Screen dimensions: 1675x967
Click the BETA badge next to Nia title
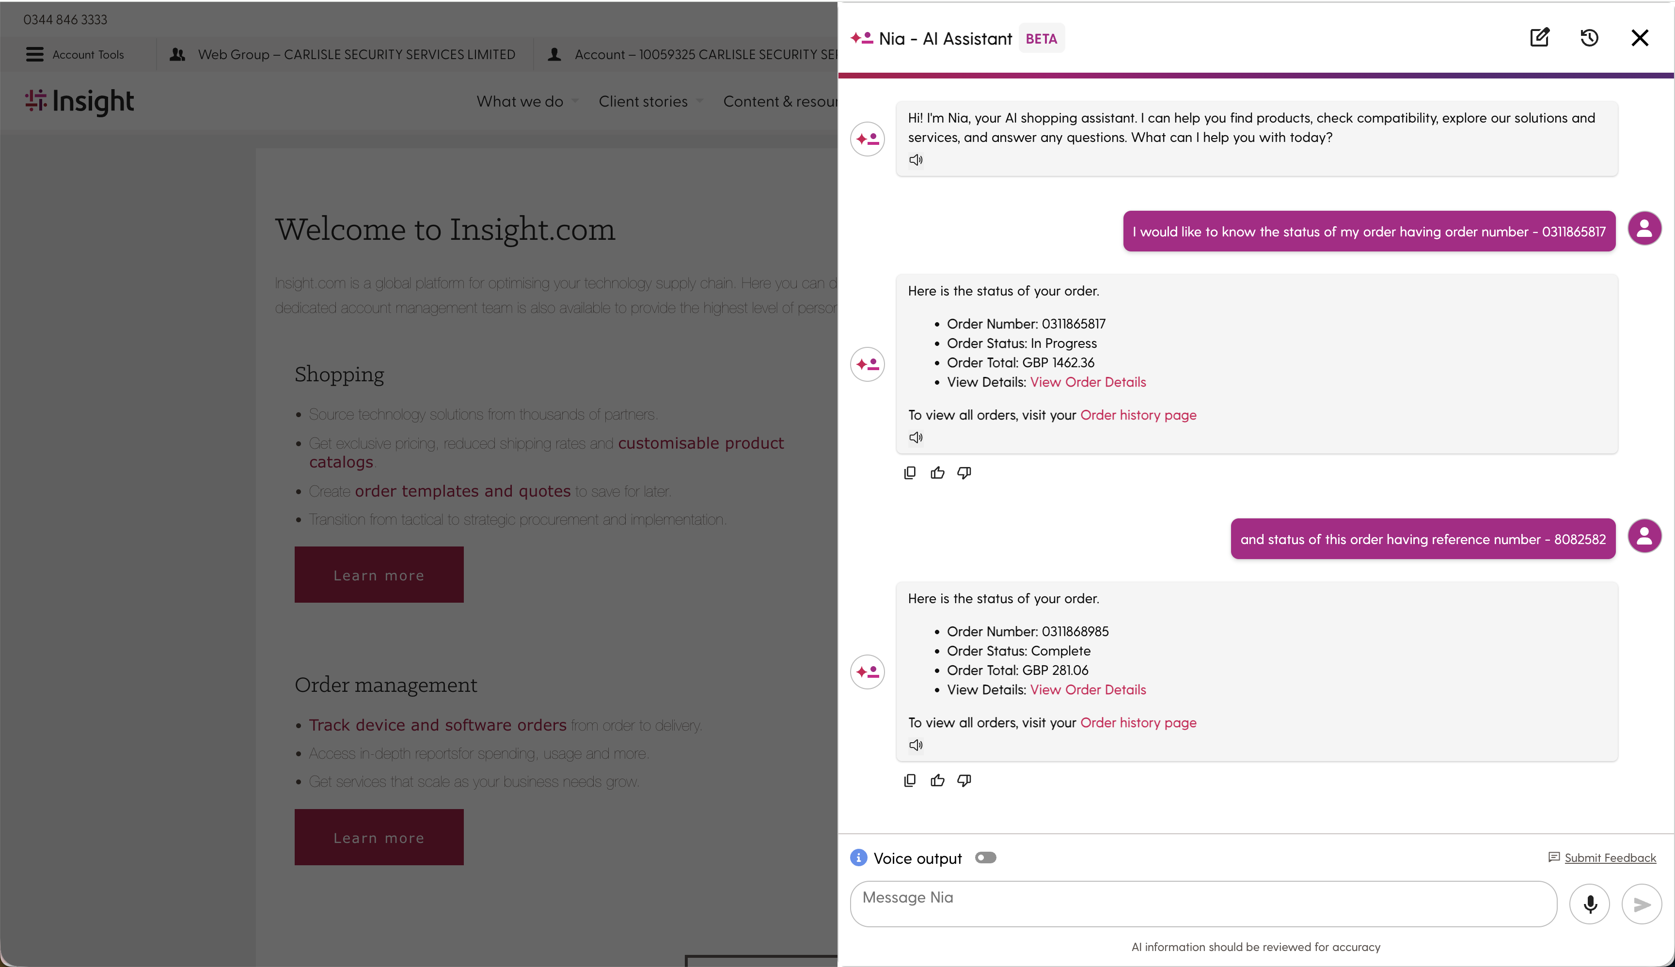(x=1041, y=39)
